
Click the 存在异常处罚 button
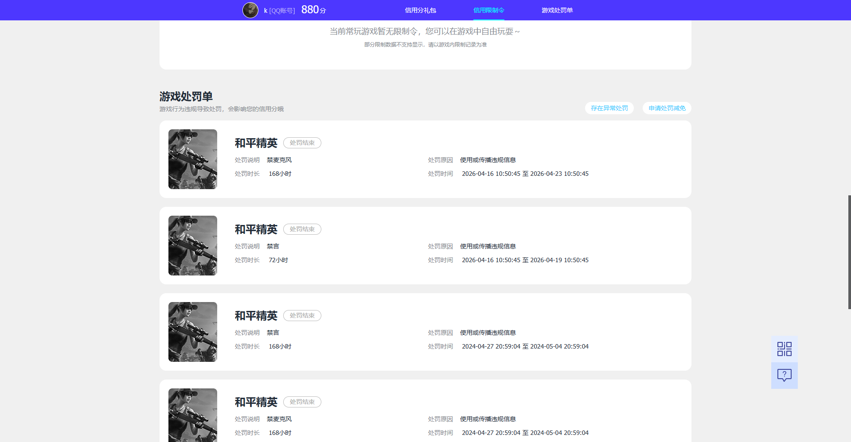[609, 108]
